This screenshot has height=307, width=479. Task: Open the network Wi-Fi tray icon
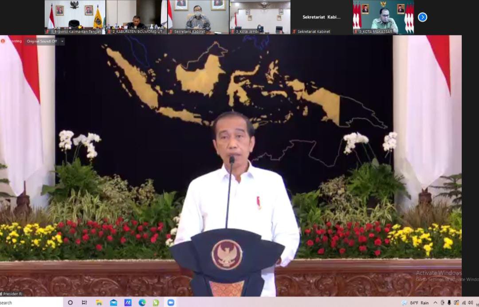463,303
